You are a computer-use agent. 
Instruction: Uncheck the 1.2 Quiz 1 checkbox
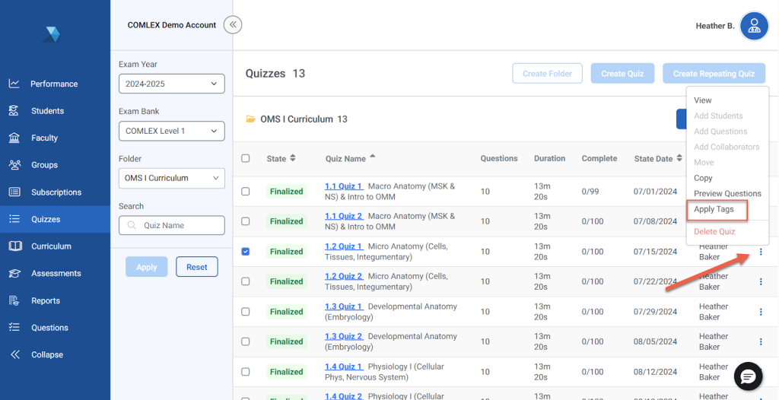click(x=245, y=252)
